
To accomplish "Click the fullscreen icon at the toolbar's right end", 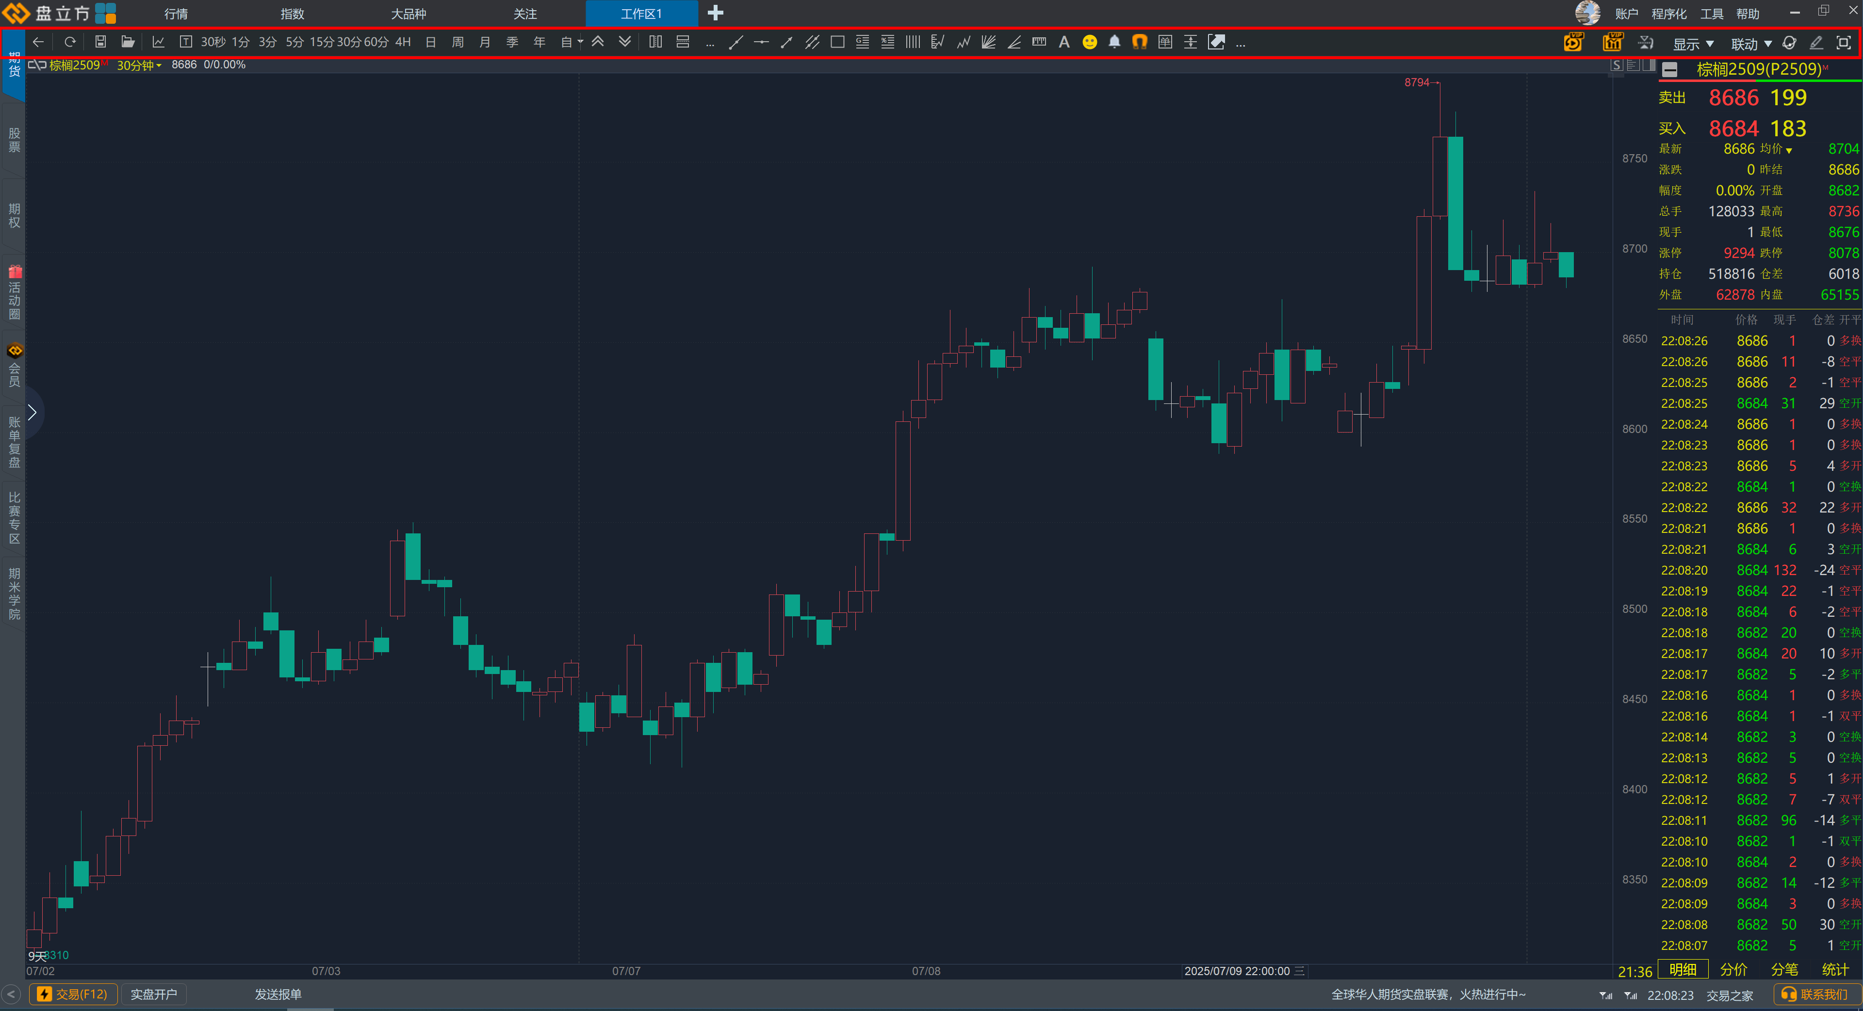I will (x=1844, y=43).
